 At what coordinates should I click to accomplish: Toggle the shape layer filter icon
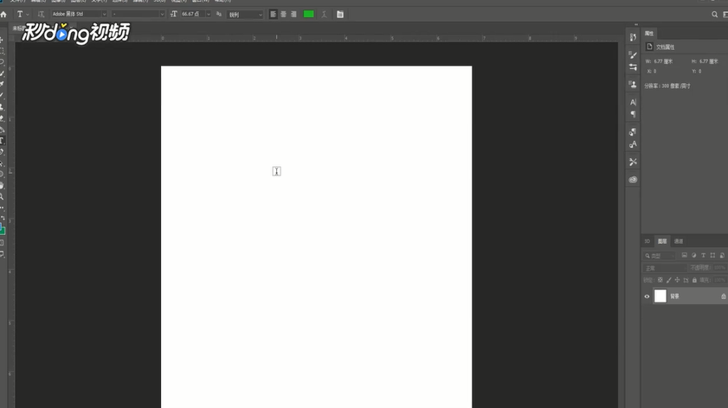[712, 256]
